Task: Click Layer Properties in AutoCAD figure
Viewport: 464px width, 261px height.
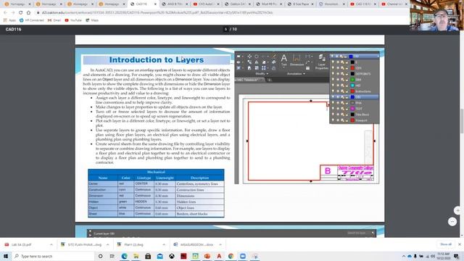Action: [322, 62]
